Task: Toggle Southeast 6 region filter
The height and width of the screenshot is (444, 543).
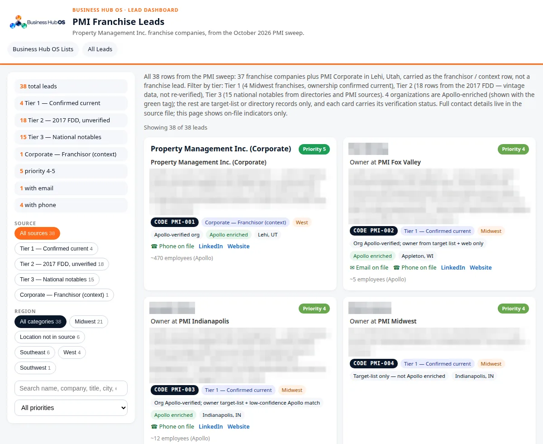Action: pos(35,352)
